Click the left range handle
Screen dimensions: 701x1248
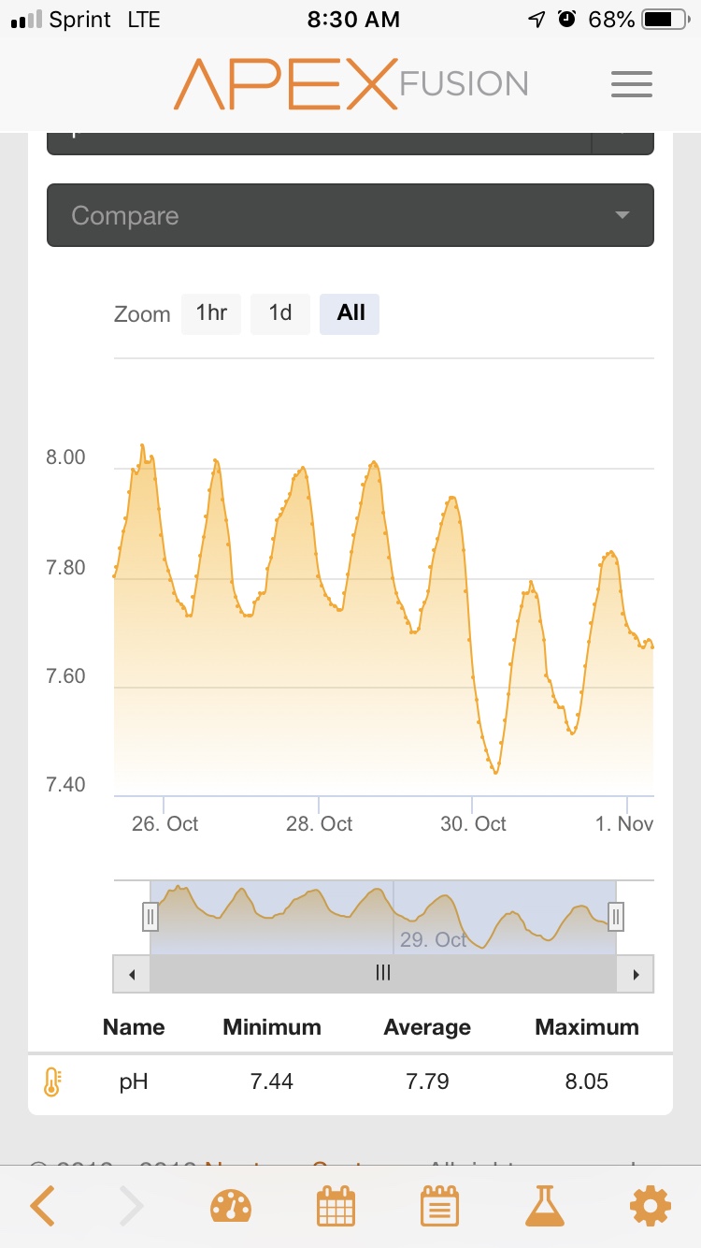click(x=150, y=917)
